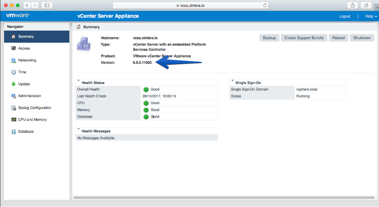Select Time in the Navigator
The image size is (379, 207).
[x=37, y=72]
